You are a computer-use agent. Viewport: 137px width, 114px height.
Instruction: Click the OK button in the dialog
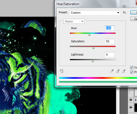(134, 12)
